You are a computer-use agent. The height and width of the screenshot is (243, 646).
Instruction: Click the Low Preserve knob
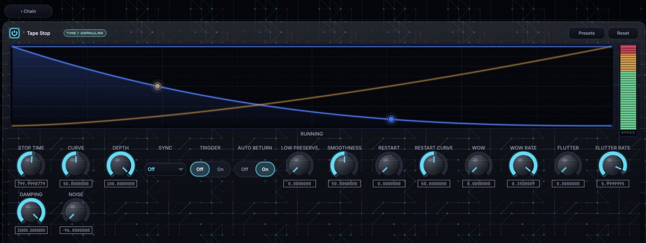click(300, 165)
